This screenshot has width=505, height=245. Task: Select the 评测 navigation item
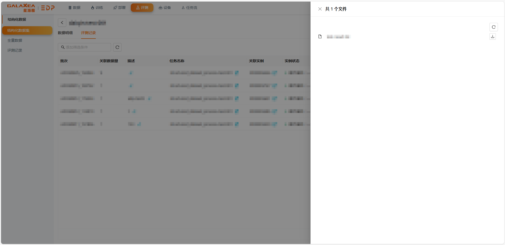(142, 8)
